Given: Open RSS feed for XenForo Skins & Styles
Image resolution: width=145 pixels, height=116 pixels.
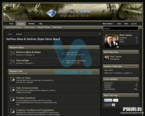Looking at the screenshot, I should tap(63, 54).
